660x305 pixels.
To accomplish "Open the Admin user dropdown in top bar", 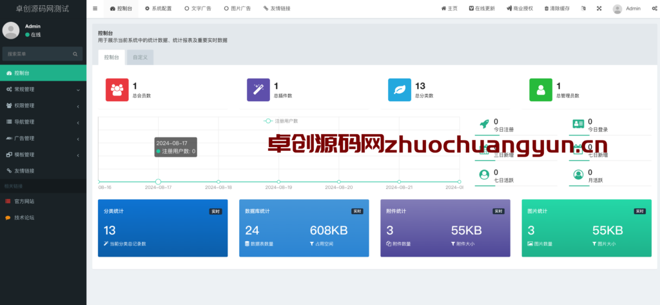I will 626,8.
